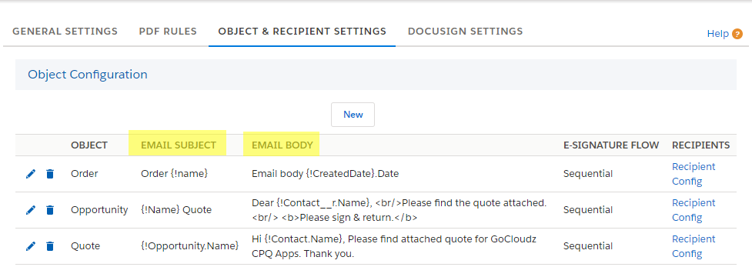The image size is (752, 277).
Task: Open the PDF Rules tab
Action: 168,31
